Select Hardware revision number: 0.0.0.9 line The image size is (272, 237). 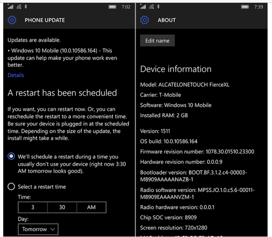[x=181, y=162]
